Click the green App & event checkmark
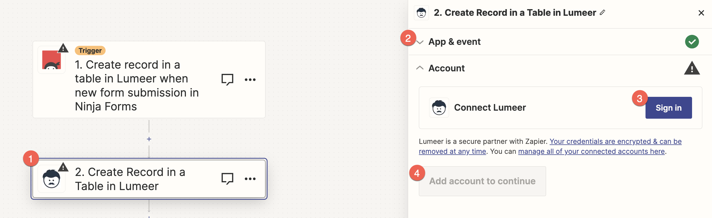 (x=692, y=42)
